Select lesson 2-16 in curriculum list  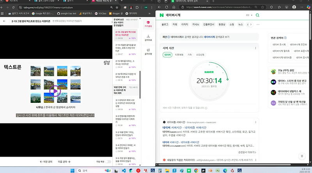pyautogui.click(x=126, y=77)
